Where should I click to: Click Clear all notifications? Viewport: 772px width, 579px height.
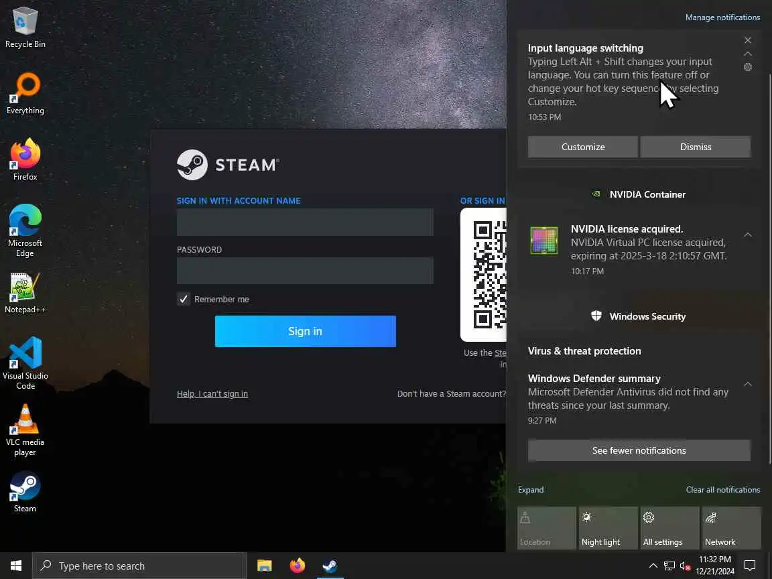pyautogui.click(x=723, y=489)
